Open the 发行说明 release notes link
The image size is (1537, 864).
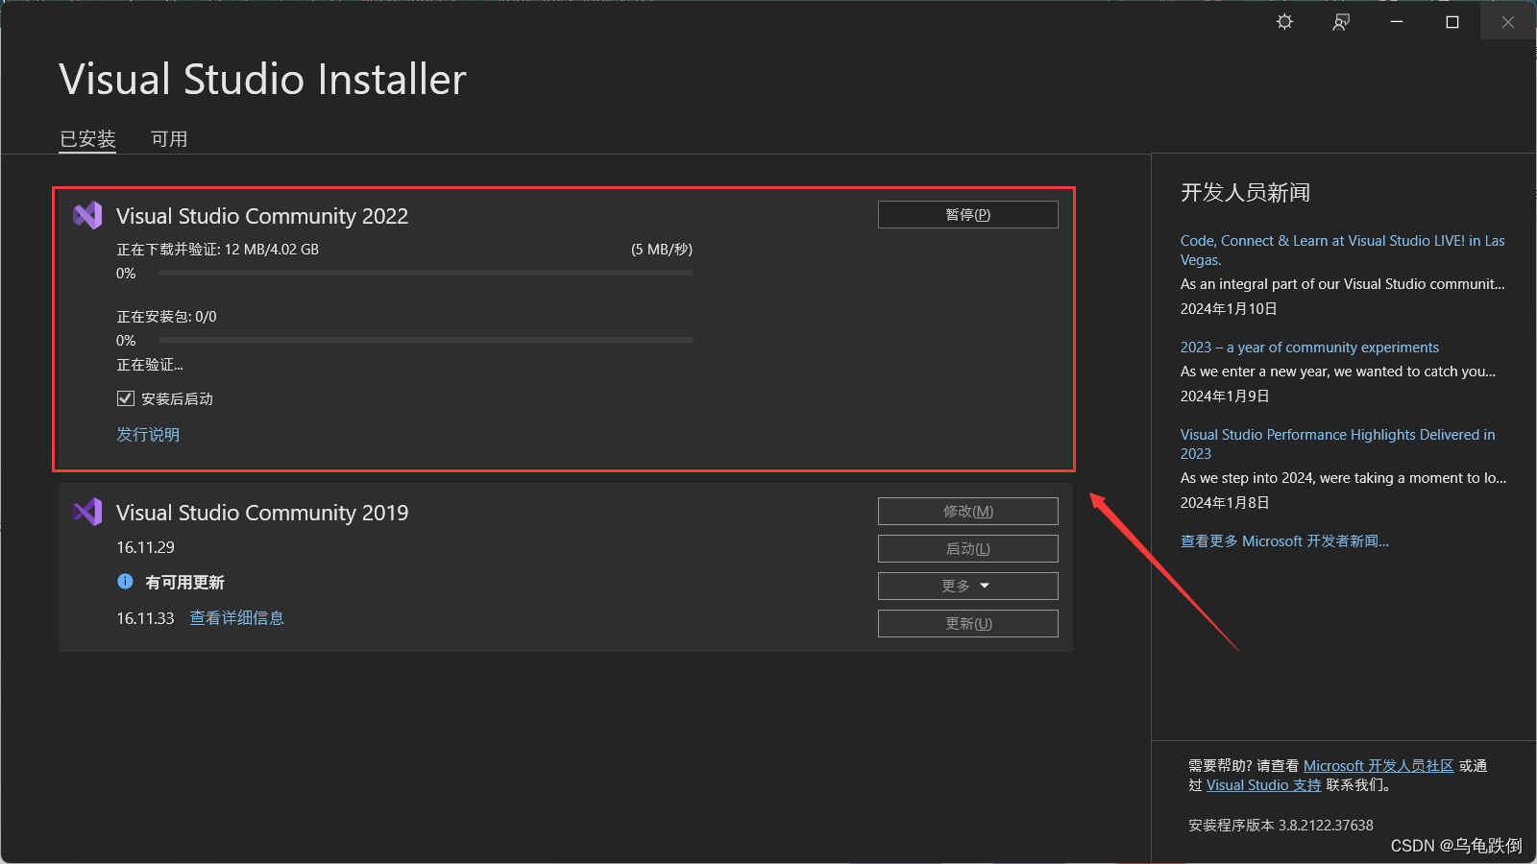coord(147,434)
